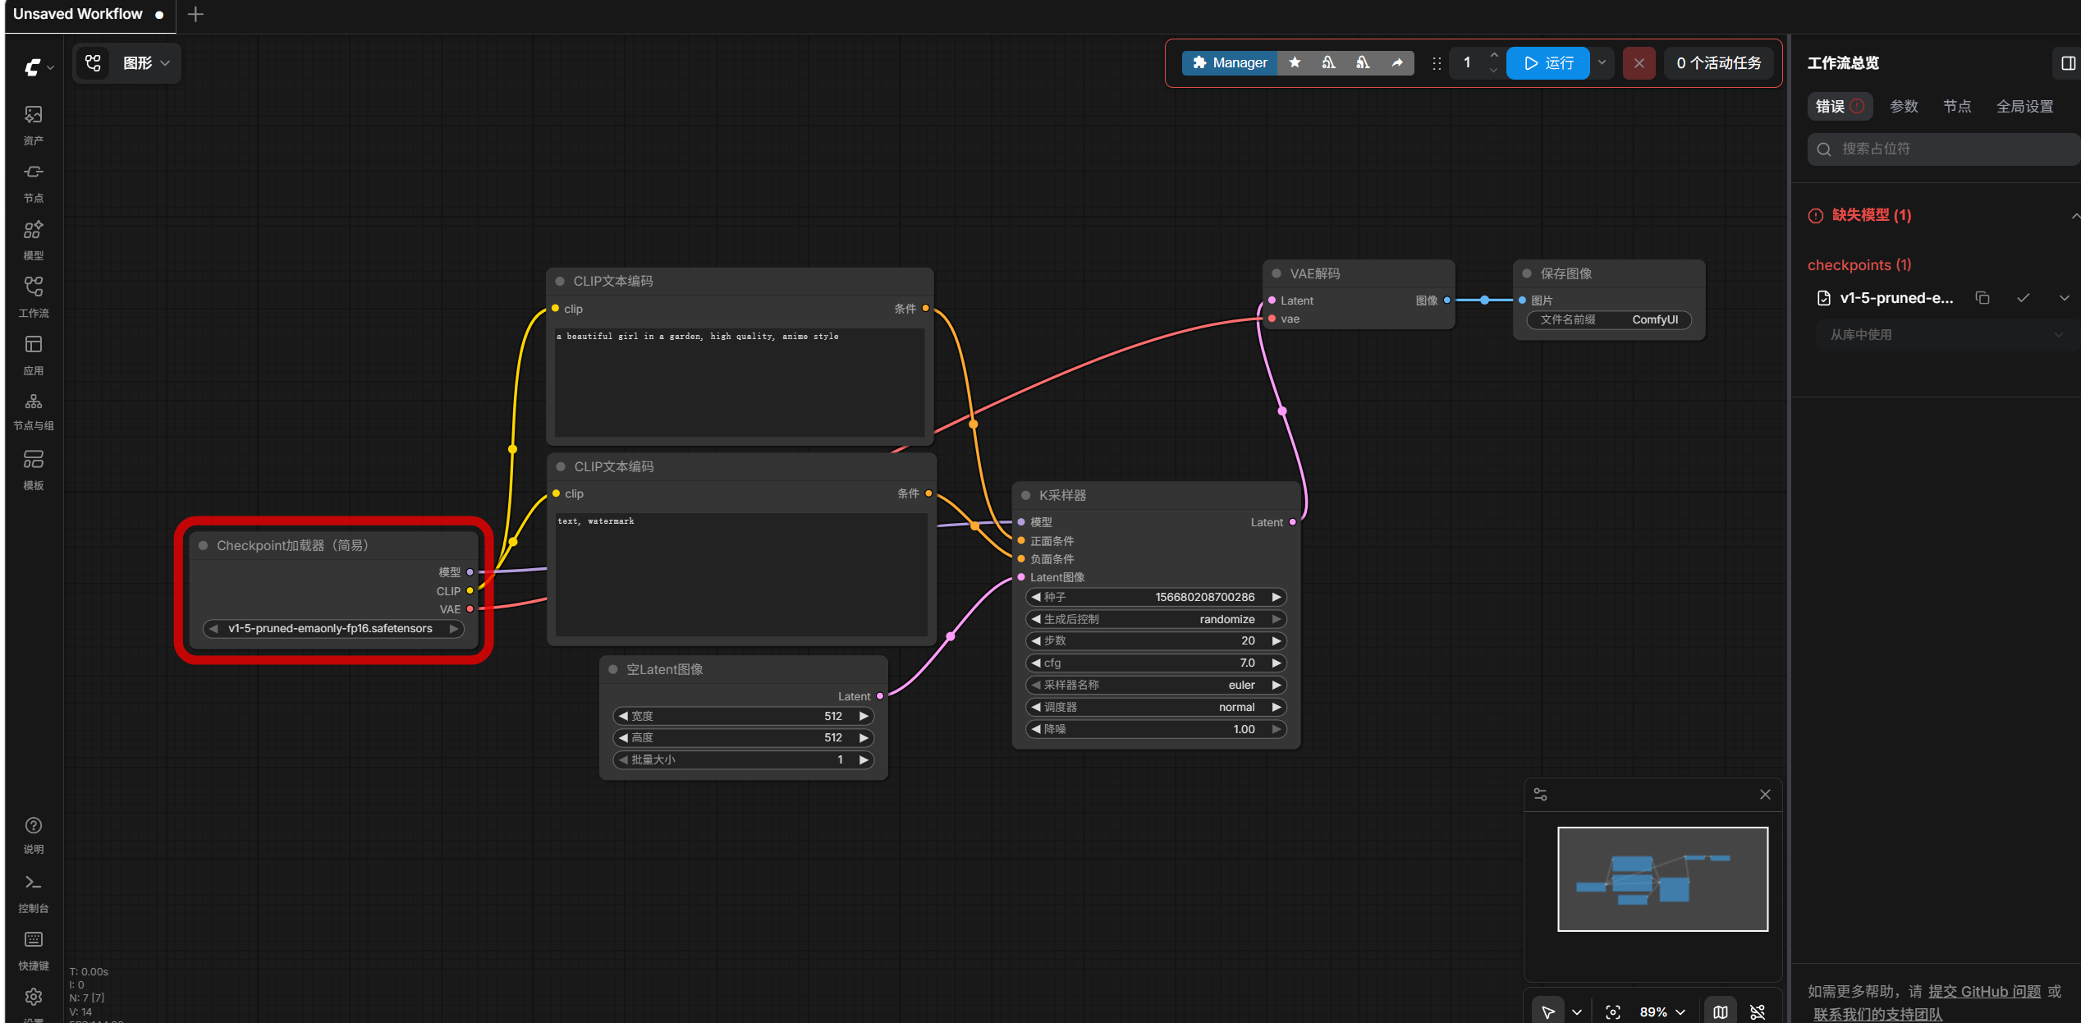Open the dropdown arrow next to 运行
Screen dimensions: 2081x1023
pyautogui.click(x=1602, y=63)
